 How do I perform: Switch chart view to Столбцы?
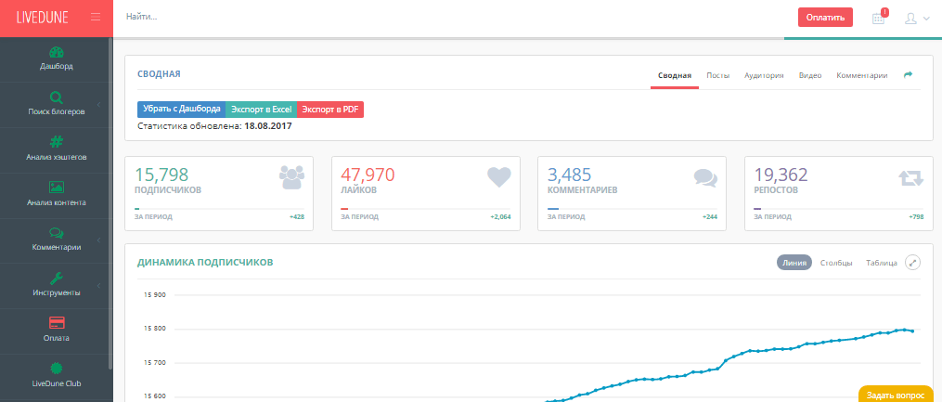click(836, 263)
